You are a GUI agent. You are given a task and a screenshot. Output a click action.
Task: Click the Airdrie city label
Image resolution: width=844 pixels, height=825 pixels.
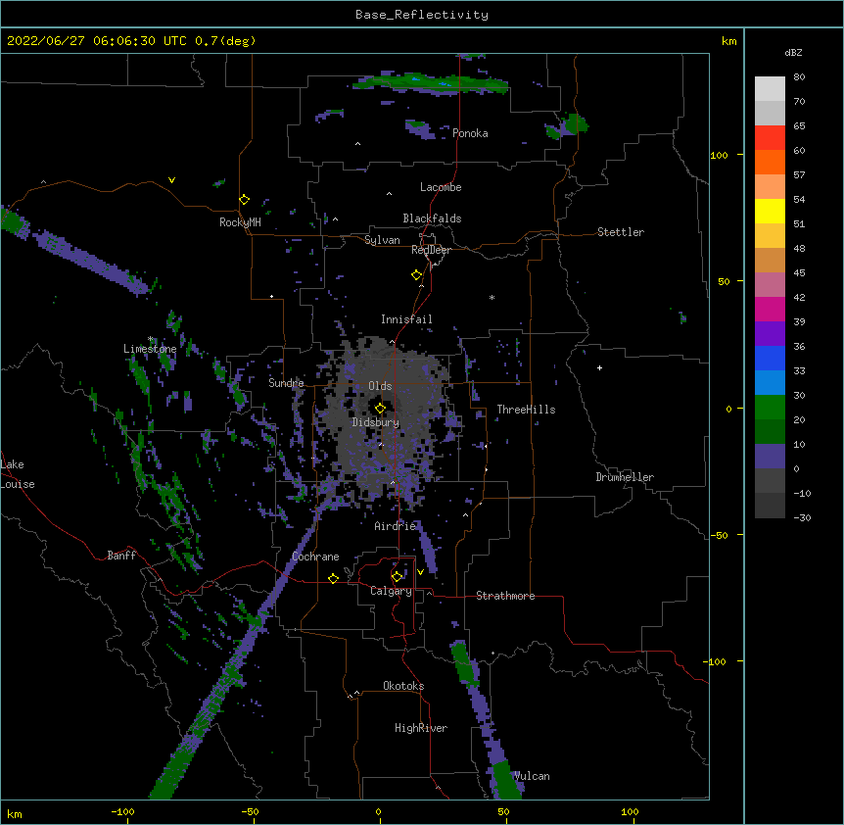click(396, 526)
